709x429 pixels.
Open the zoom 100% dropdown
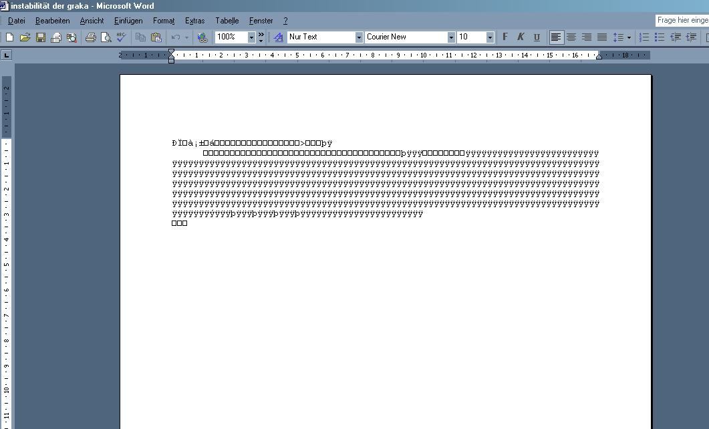pyautogui.click(x=251, y=37)
